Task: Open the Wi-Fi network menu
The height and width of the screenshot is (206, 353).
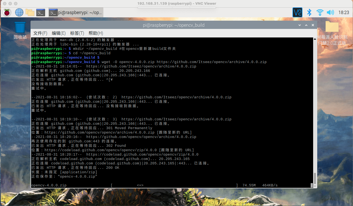Action: pos(319,12)
